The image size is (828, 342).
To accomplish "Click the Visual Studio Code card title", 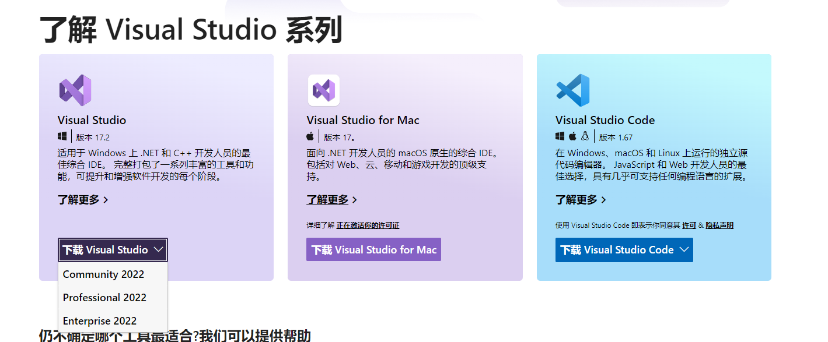I will click(605, 120).
